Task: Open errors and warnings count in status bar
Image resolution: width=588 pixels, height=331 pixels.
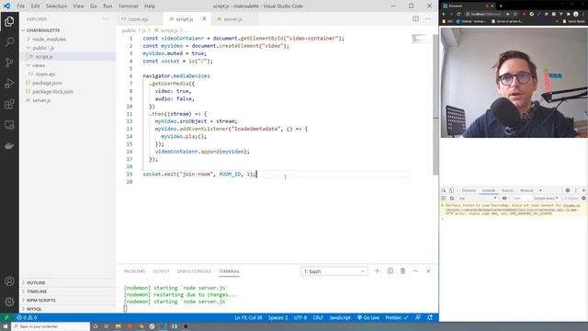Action: [27, 317]
